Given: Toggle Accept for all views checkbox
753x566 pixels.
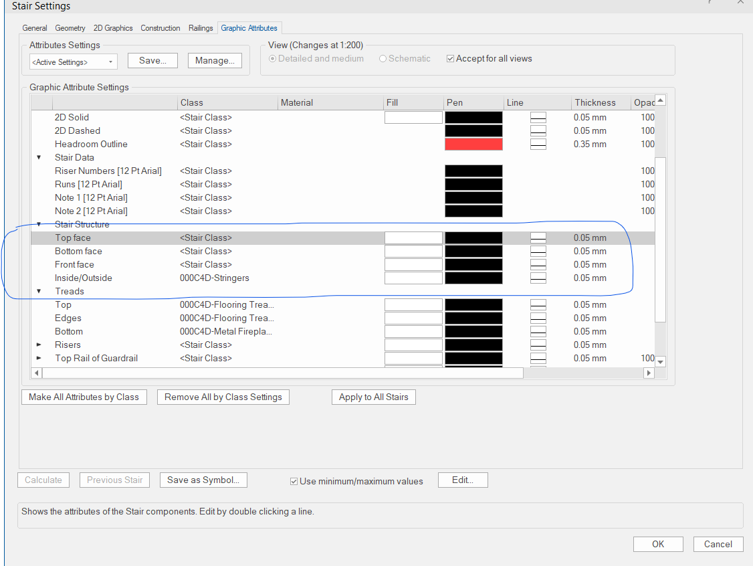Looking at the screenshot, I should click(x=450, y=59).
